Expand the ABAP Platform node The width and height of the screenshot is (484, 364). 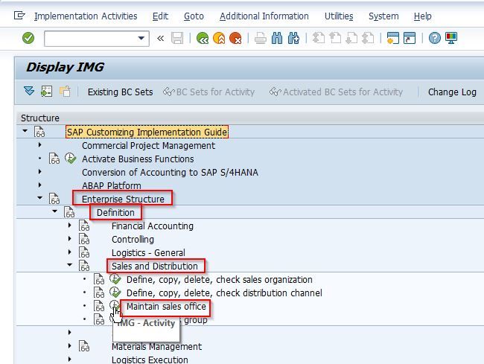pyautogui.click(x=39, y=185)
